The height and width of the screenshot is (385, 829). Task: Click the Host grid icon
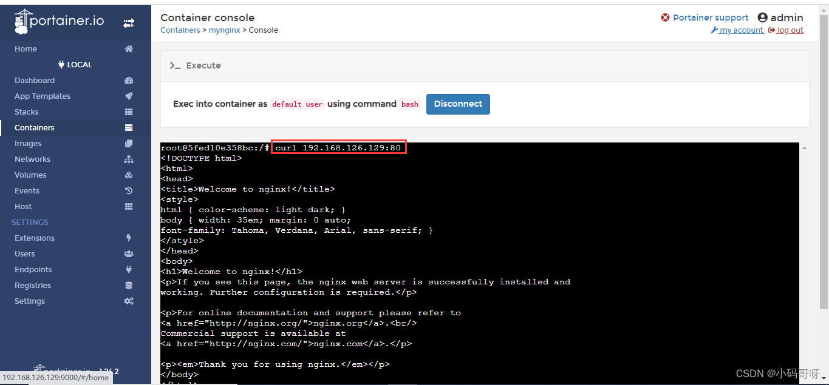click(x=129, y=207)
